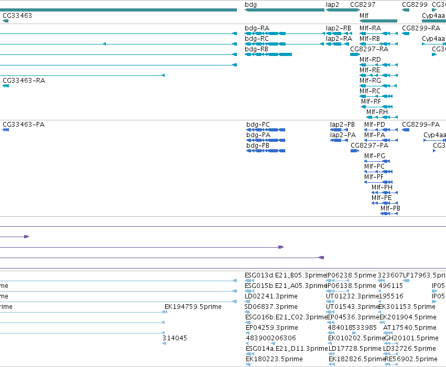Select the RE56902.5prime EST
446x367 pixels.
[411, 360]
